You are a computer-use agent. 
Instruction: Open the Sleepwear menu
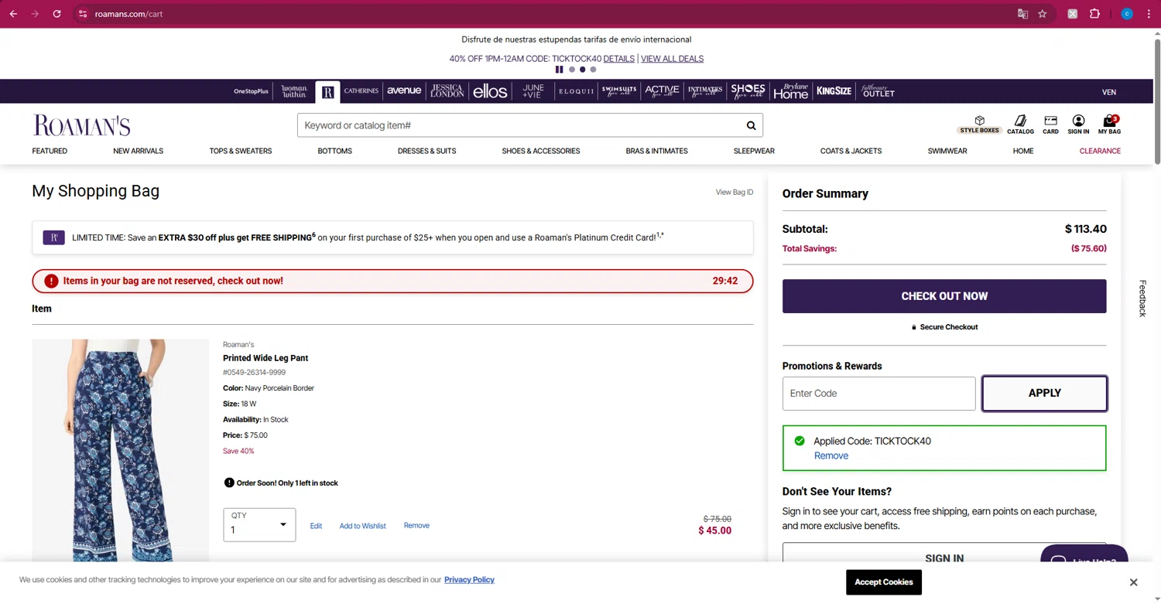[754, 151]
